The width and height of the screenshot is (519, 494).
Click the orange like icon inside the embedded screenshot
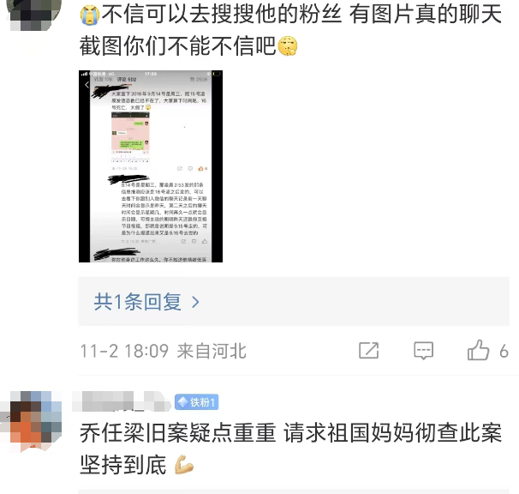pos(200,168)
